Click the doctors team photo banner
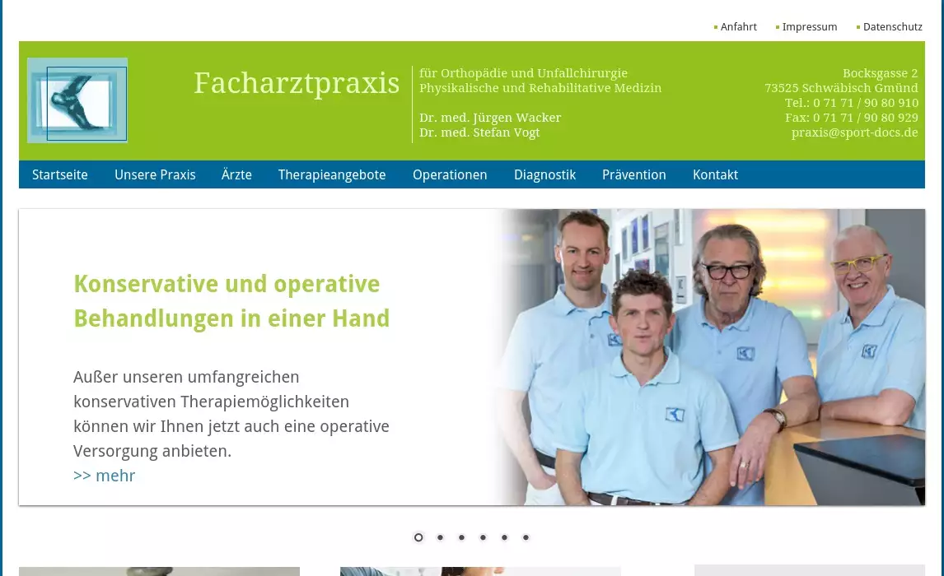Image resolution: width=944 pixels, height=576 pixels. pos(708,357)
